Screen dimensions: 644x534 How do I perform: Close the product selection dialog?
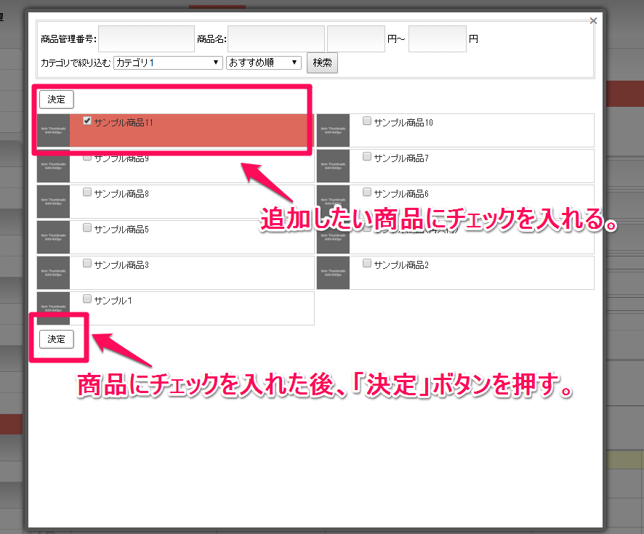pos(593,21)
